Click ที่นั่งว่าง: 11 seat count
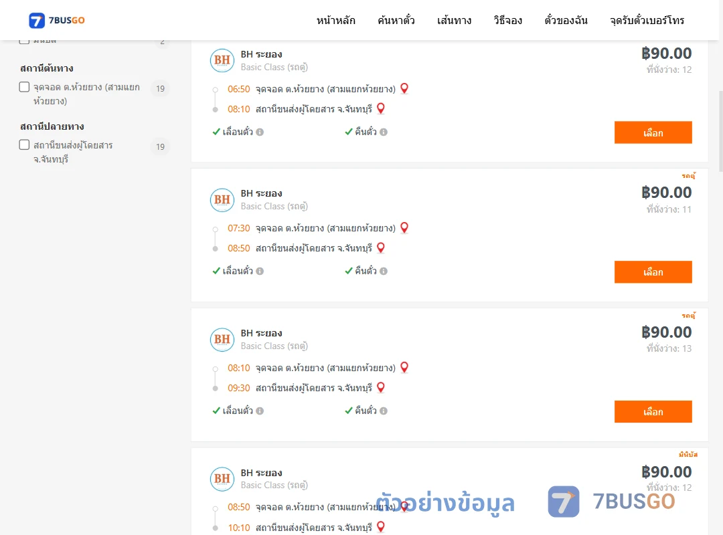Viewport: 723px width, 535px height. tap(669, 209)
